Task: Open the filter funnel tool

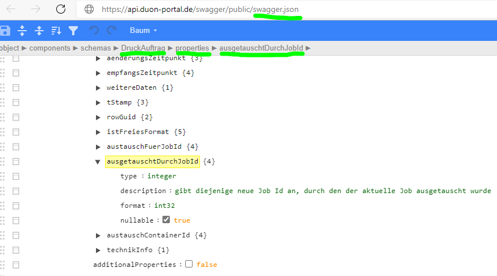Action: [x=73, y=30]
